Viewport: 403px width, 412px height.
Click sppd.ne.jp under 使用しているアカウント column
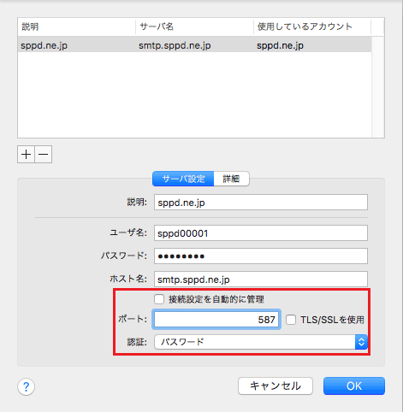(x=280, y=45)
